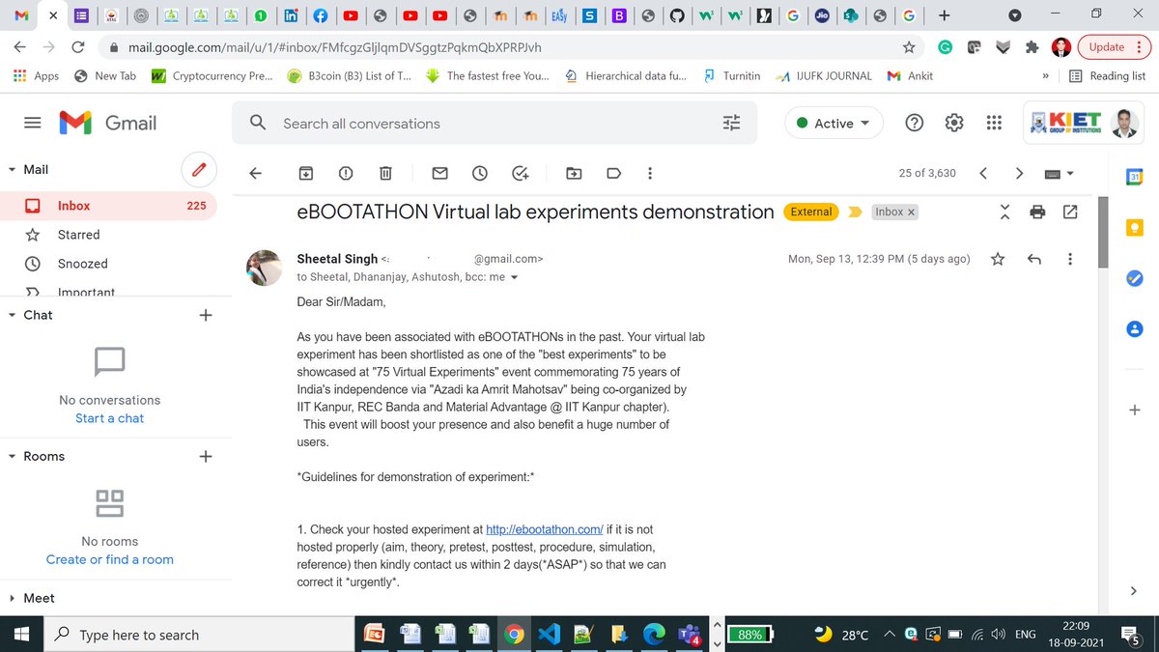Show the older conversation with right chevron

(1019, 173)
